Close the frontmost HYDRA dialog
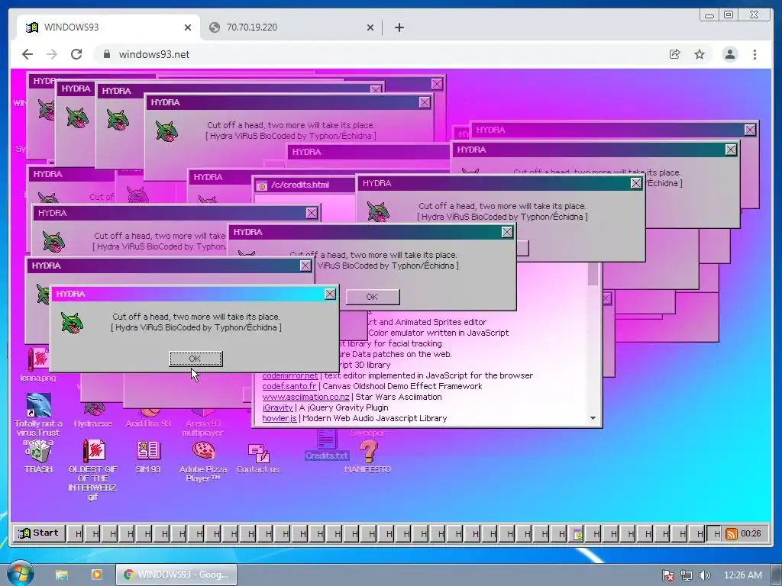The image size is (782, 586). [330, 294]
